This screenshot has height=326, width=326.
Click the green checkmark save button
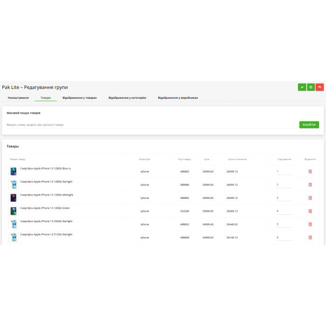302,87
